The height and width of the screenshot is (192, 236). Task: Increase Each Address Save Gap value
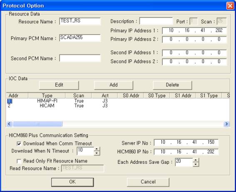click(x=196, y=160)
